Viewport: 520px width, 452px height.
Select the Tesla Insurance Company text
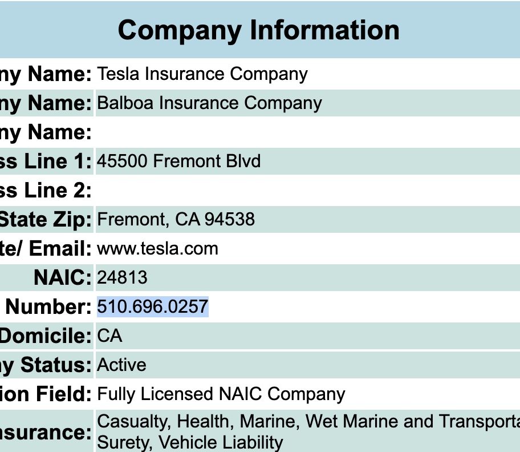tap(202, 74)
